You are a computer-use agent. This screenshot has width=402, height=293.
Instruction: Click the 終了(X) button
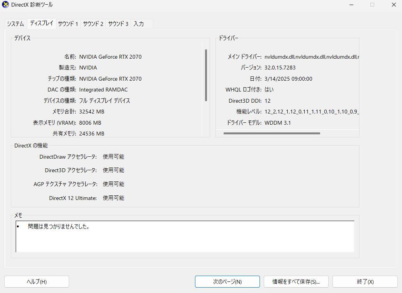(365, 282)
